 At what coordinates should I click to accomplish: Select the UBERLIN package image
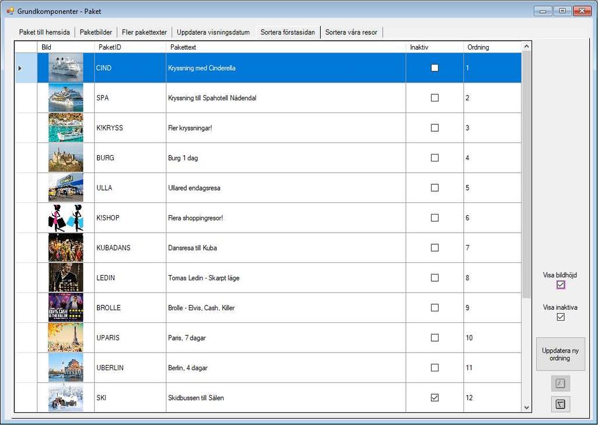click(65, 367)
